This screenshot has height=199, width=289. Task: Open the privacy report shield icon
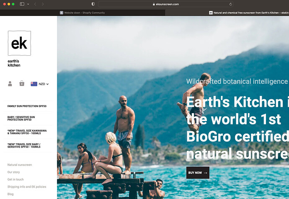pos(93,4)
